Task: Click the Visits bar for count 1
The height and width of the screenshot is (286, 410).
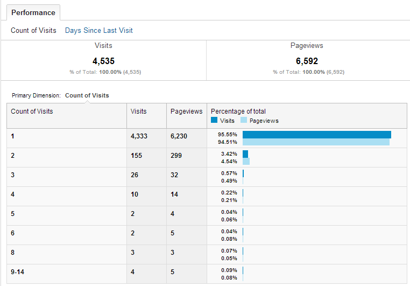Action: tap(316, 135)
